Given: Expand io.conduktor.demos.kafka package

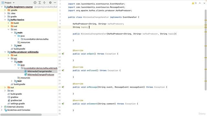Looking at the screenshot, I should click(18, 39).
